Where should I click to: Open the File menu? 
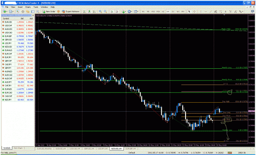pyautogui.click(x=7, y=7)
